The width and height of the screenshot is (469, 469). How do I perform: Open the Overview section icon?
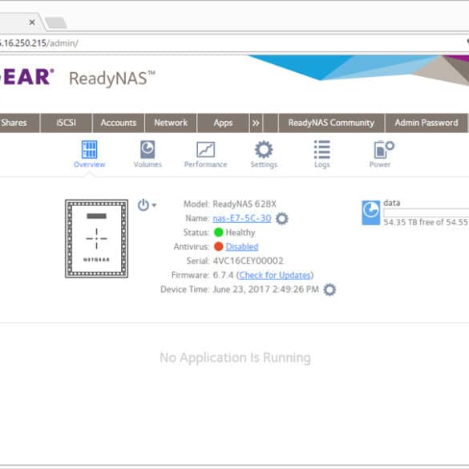[x=89, y=150]
